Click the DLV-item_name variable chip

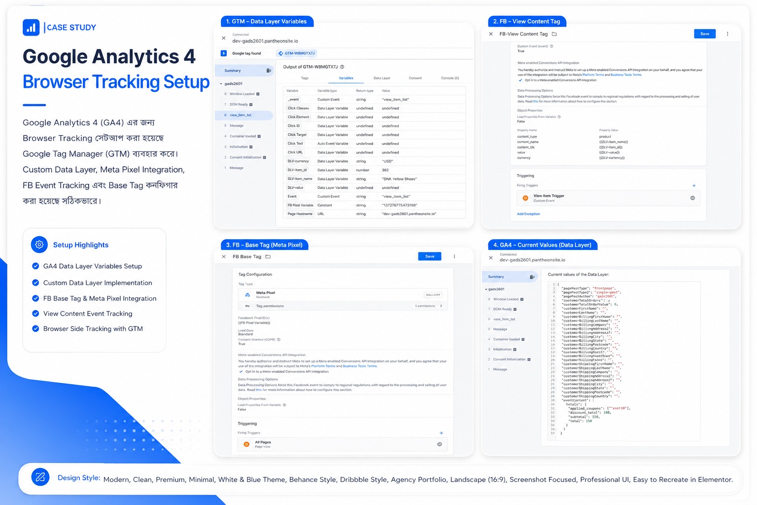(300, 179)
